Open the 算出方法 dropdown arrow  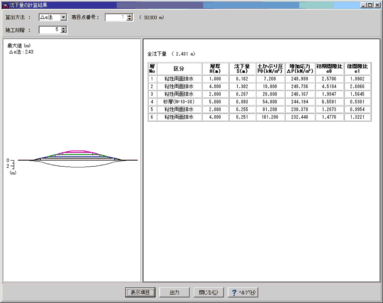tap(64, 17)
